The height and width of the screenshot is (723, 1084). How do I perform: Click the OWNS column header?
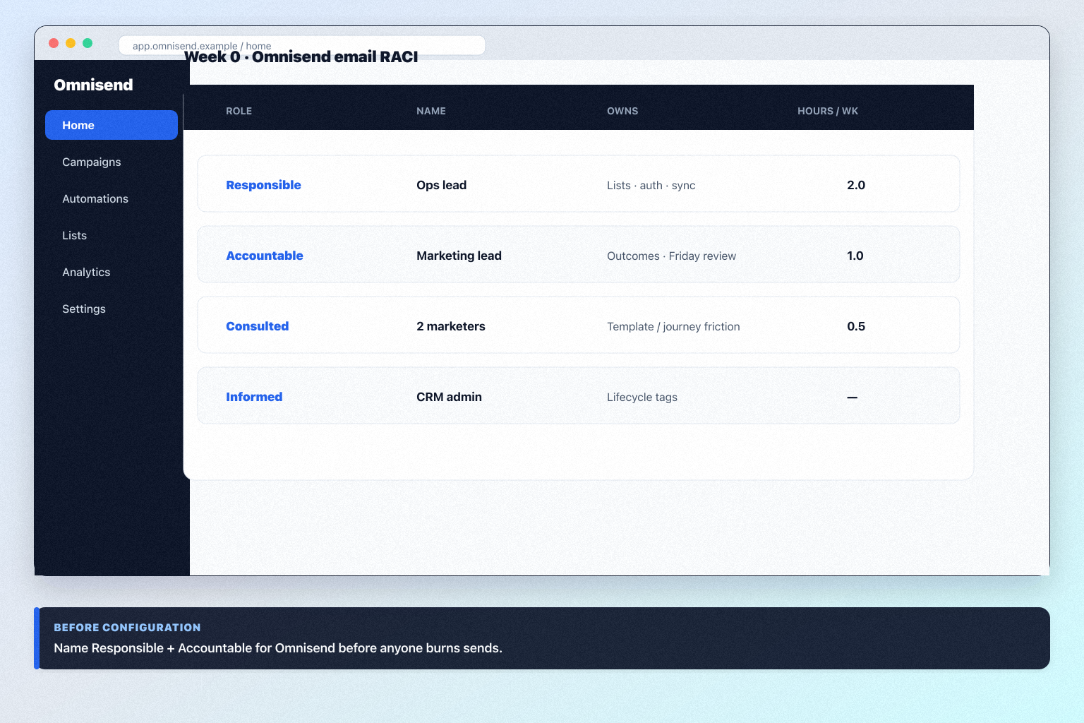pos(622,111)
